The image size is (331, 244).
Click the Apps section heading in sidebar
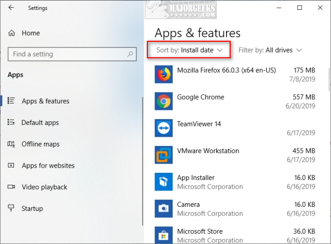click(x=16, y=75)
